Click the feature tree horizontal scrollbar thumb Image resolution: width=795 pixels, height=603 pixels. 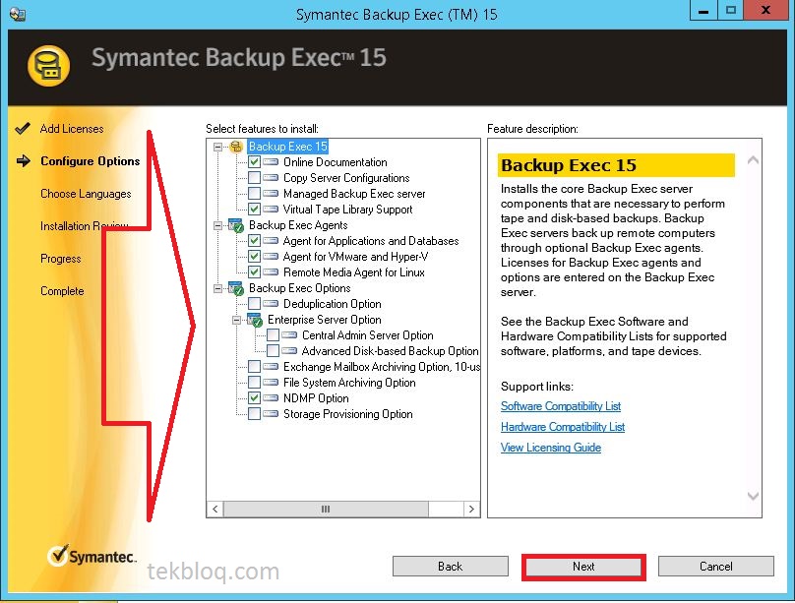tap(326, 509)
